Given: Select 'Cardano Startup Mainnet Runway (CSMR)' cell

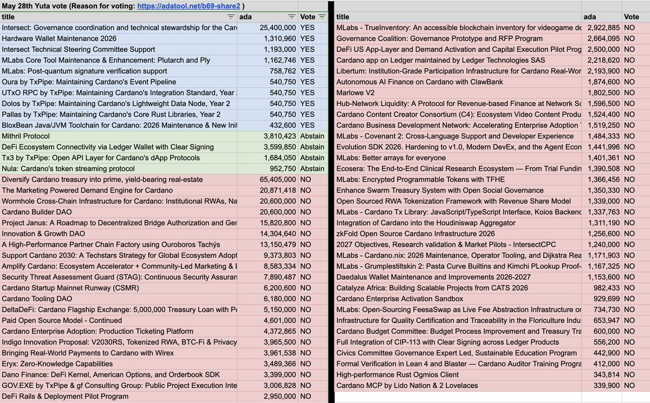Looking at the screenshot, I should click(x=119, y=288).
